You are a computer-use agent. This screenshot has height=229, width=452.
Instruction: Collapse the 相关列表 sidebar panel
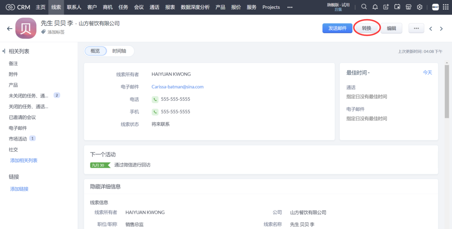pyautogui.click(x=4, y=52)
